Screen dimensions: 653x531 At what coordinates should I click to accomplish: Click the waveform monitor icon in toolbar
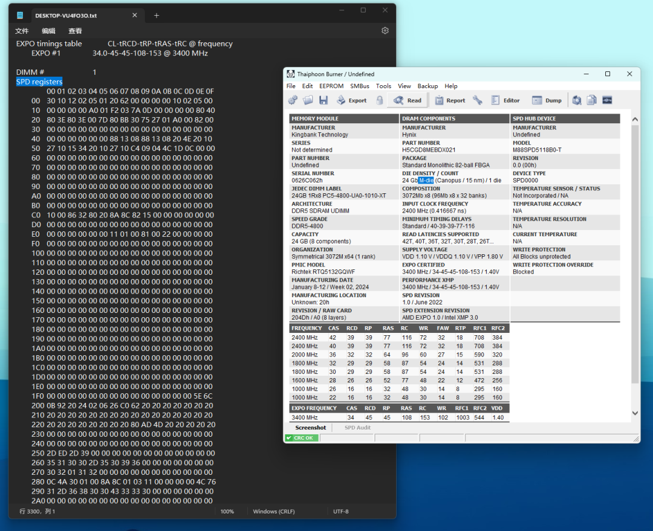[x=607, y=100]
